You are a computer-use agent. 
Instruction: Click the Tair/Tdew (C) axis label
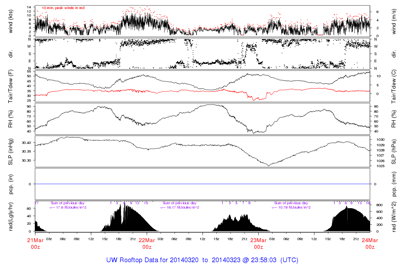coord(394,86)
